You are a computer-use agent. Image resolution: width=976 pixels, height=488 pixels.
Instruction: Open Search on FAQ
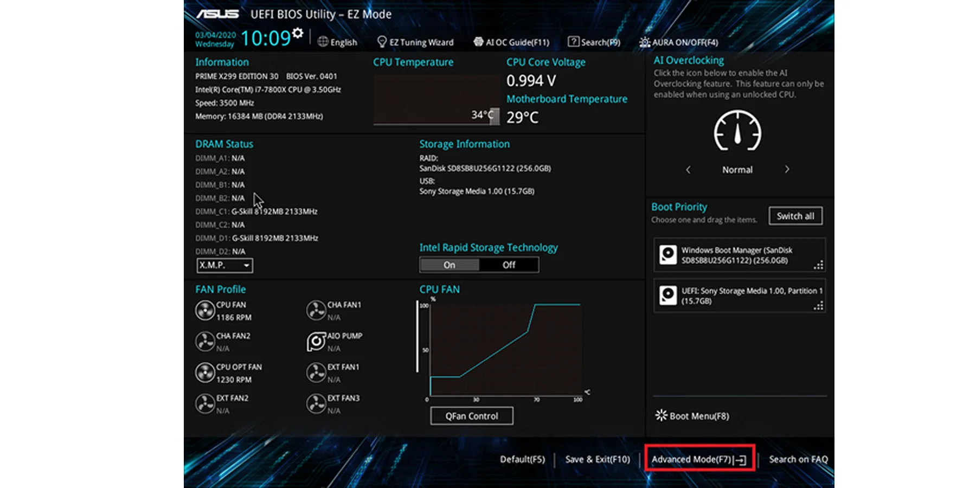[x=797, y=459]
